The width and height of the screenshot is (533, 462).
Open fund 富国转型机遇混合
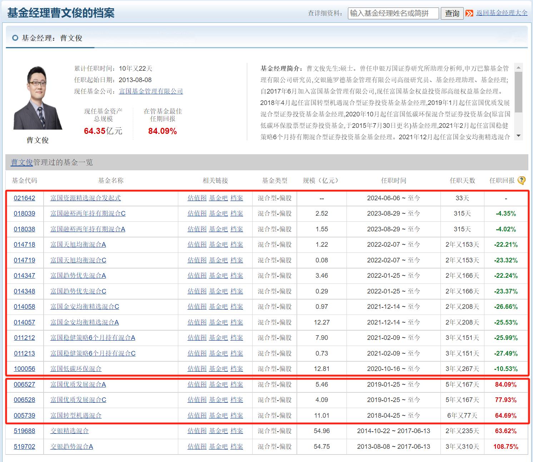pyautogui.click(x=76, y=416)
